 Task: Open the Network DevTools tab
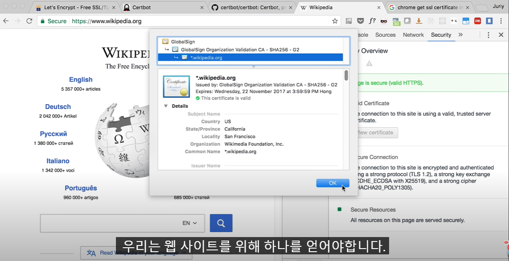pos(413,35)
